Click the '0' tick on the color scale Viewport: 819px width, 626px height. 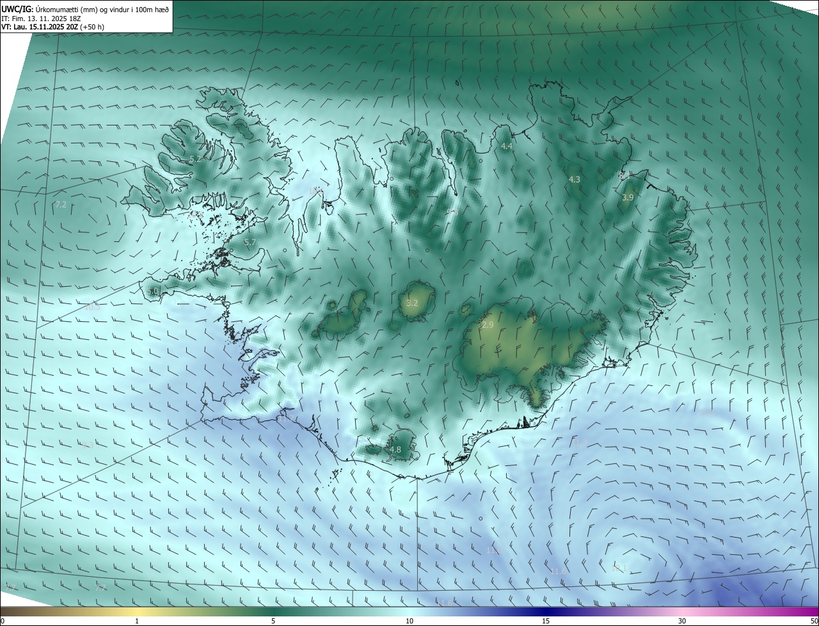tap(3, 621)
